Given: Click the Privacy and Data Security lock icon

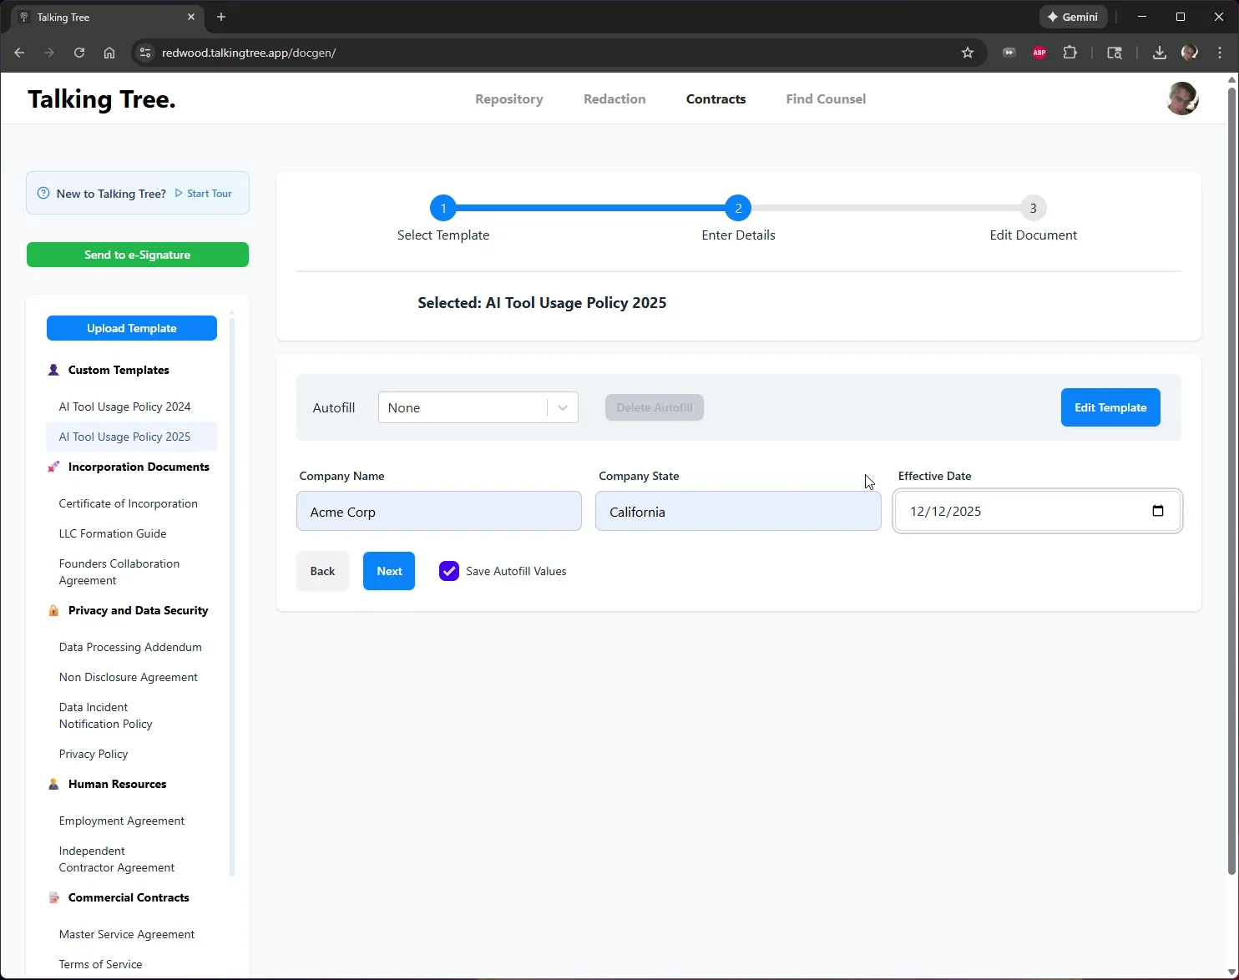Looking at the screenshot, I should (x=53, y=610).
